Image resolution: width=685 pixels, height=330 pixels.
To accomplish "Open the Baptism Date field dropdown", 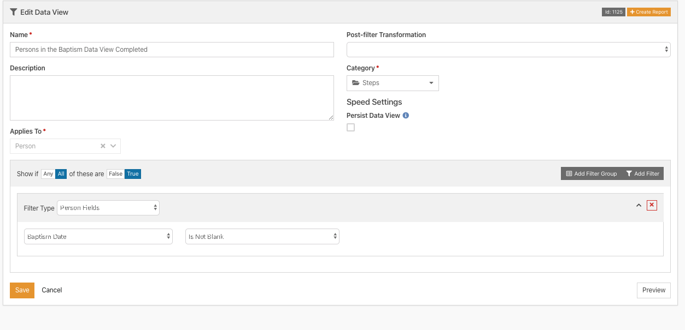I will click(x=98, y=237).
